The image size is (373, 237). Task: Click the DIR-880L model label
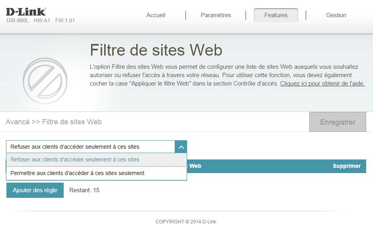[x=18, y=20]
